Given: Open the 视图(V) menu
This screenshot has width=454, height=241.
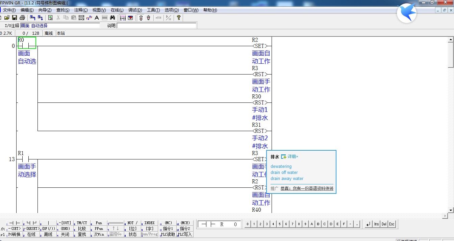Looking at the screenshot, I should pyautogui.click(x=99, y=10).
